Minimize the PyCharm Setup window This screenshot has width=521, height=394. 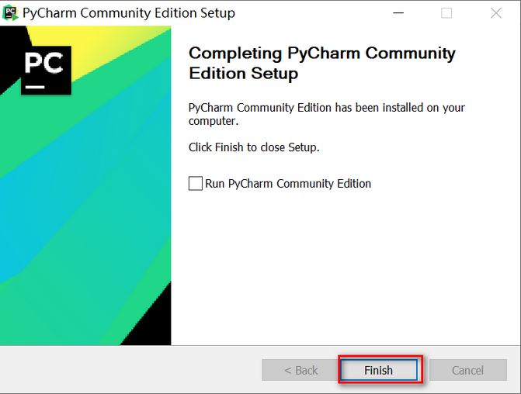(x=398, y=13)
